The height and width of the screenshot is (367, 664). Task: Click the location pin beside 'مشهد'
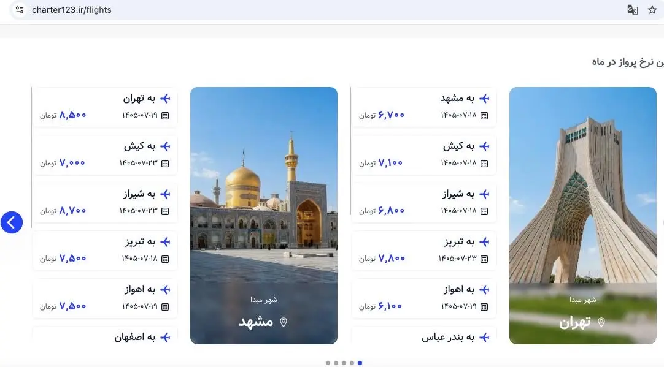click(284, 322)
